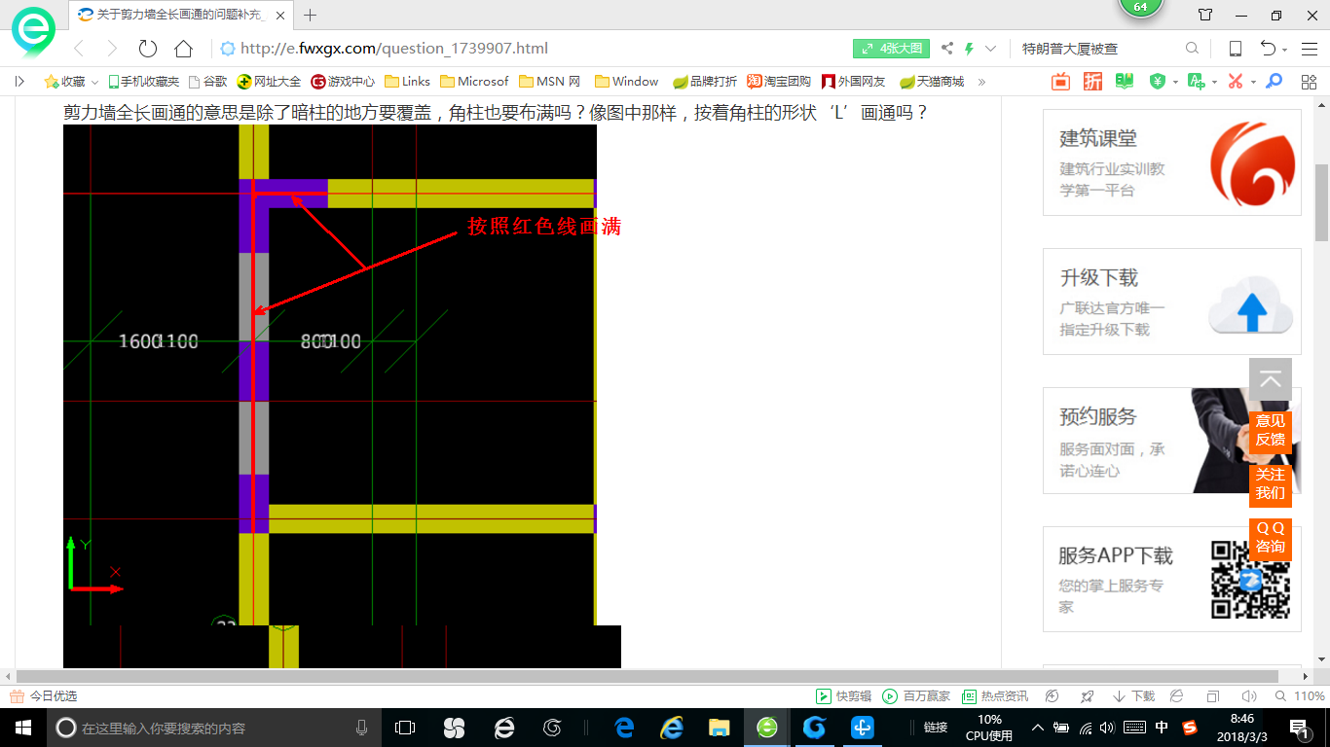Click the red 折 discount extension icon
1330x747 pixels.
(1092, 82)
